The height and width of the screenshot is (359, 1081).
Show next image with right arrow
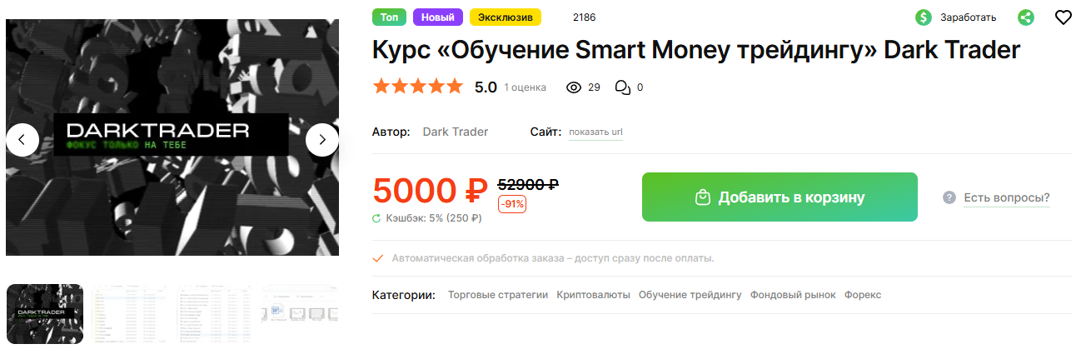click(322, 140)
